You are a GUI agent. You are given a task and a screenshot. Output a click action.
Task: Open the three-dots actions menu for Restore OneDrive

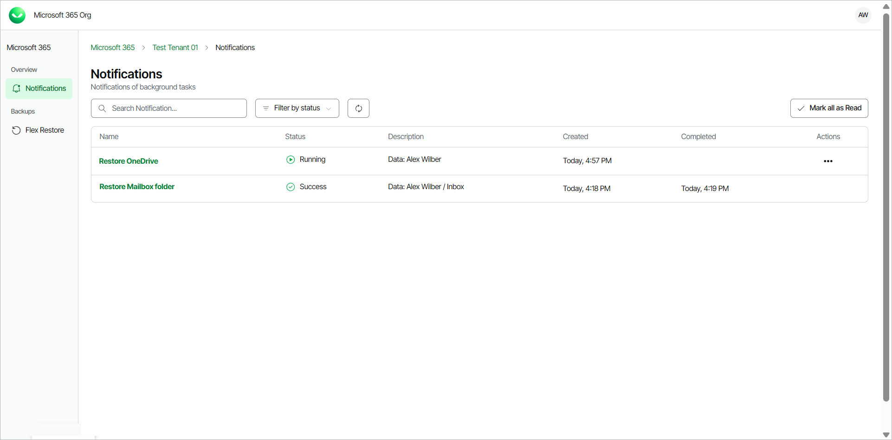click(x=828, y=161)
